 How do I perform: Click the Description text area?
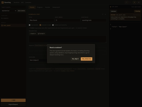(x=68, y=39)
